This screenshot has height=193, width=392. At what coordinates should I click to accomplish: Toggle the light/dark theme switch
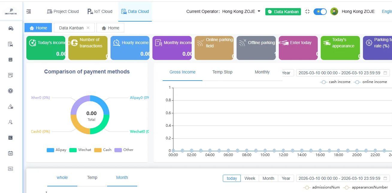tap(320, 12)
